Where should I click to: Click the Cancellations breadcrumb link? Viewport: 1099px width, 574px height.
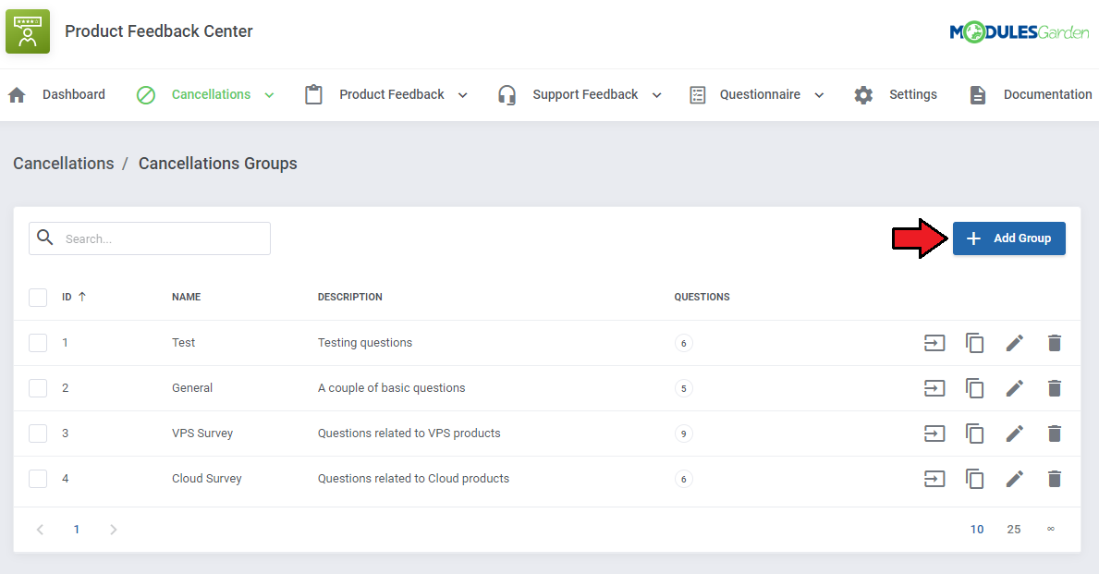click(x=64, y=164)
